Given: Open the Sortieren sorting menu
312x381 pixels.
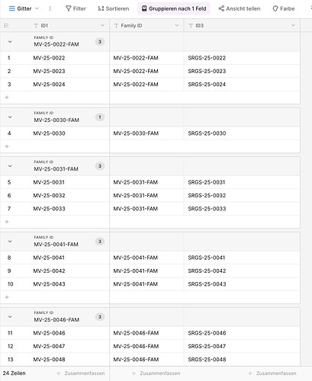Looking at the screenshot, I should tap(114, 8).
